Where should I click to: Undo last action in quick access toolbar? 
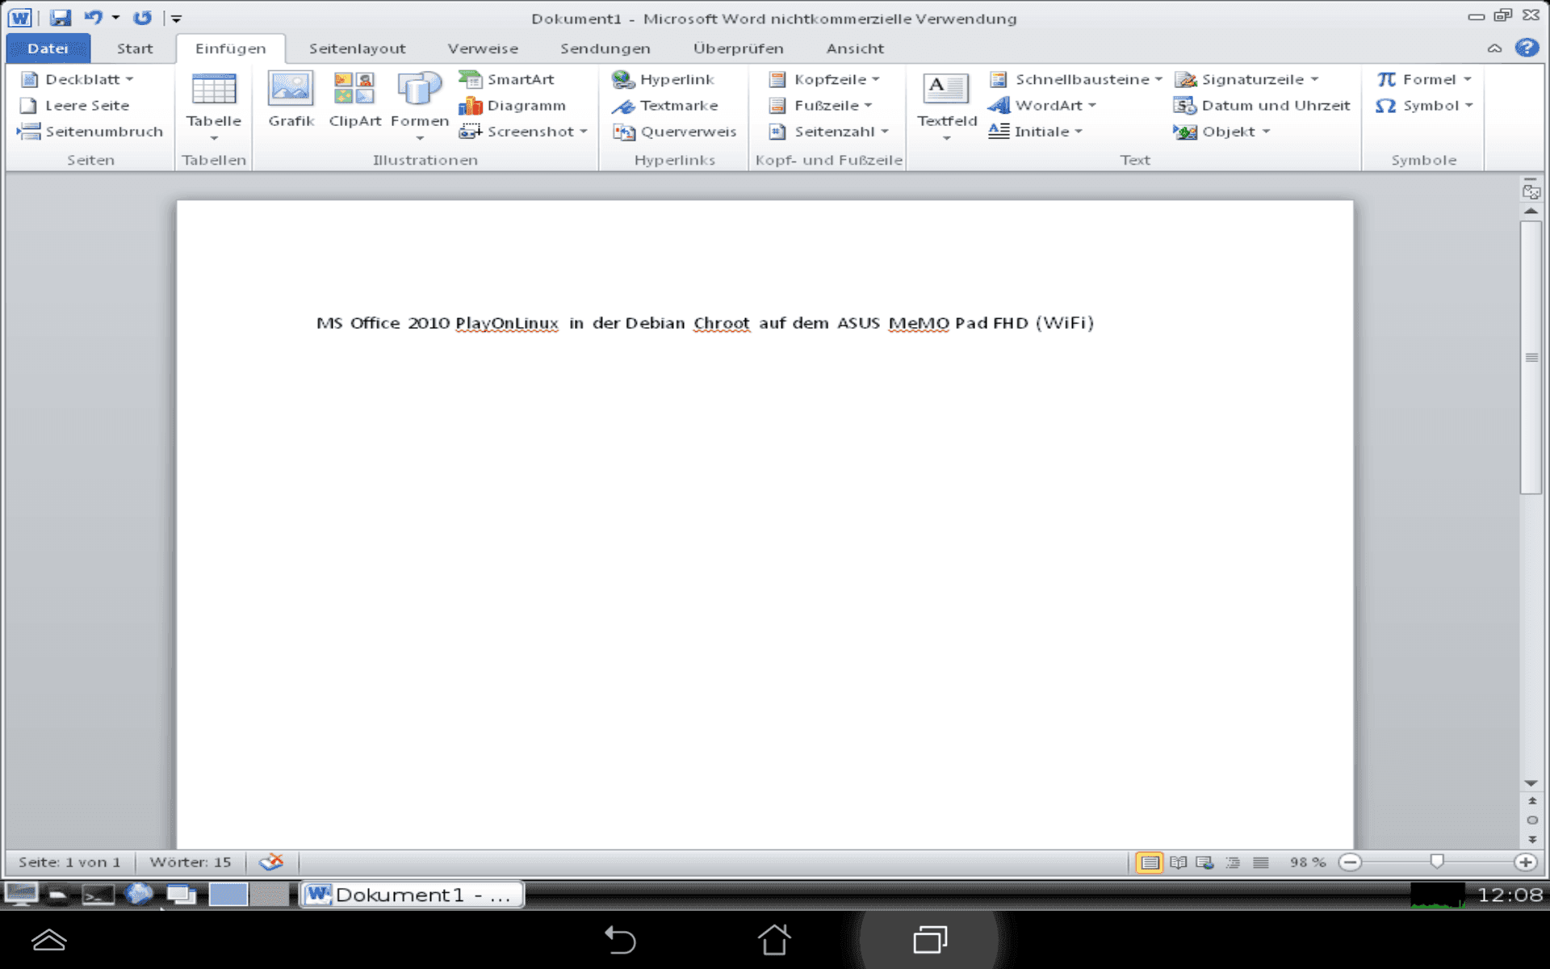[94, 17]
